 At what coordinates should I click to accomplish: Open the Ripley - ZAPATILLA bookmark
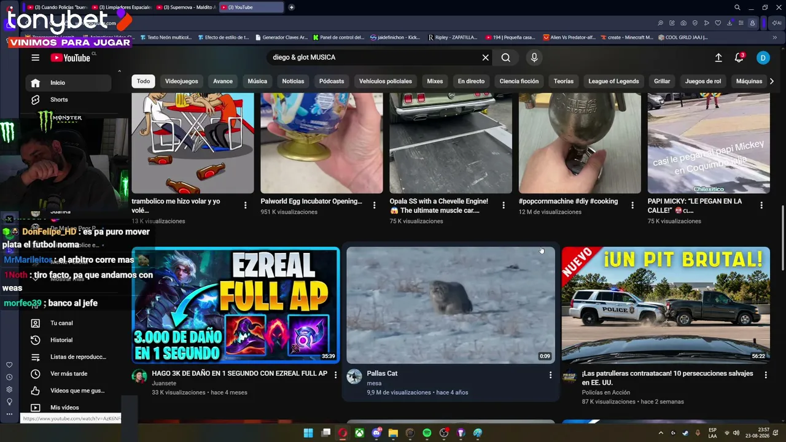click(452, 37)
